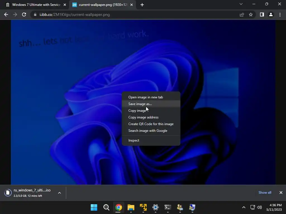Select the current-wallpaper.png tab
286x214 pixels.
point(102,5)
